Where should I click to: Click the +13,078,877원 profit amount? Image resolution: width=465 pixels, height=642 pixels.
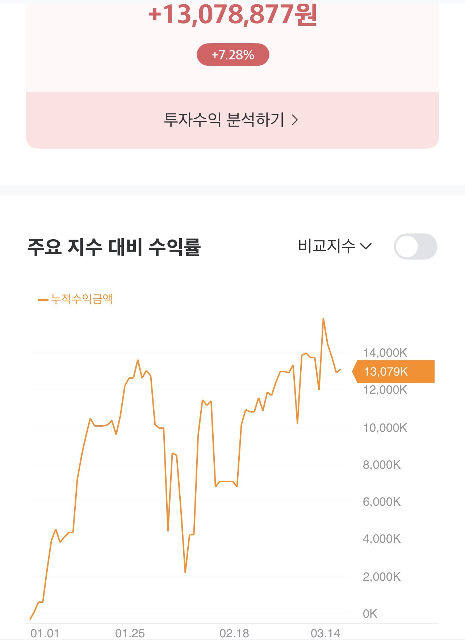click(233, 15)
